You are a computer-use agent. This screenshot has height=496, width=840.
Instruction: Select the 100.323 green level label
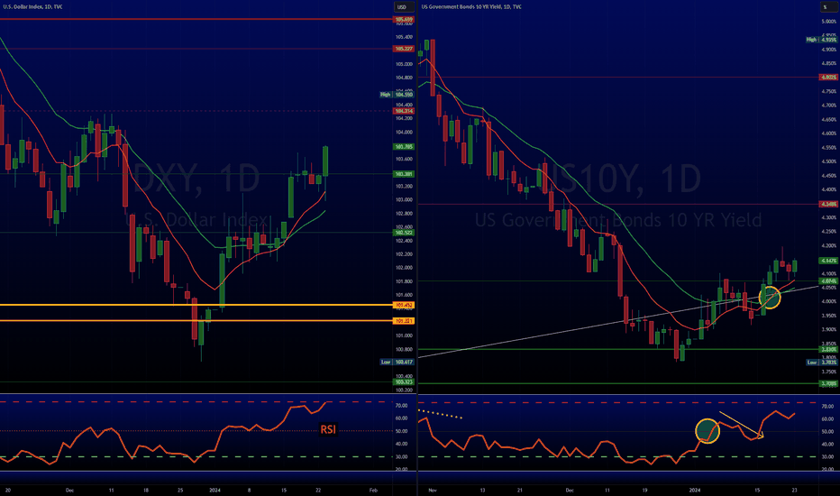click(404, 381)
